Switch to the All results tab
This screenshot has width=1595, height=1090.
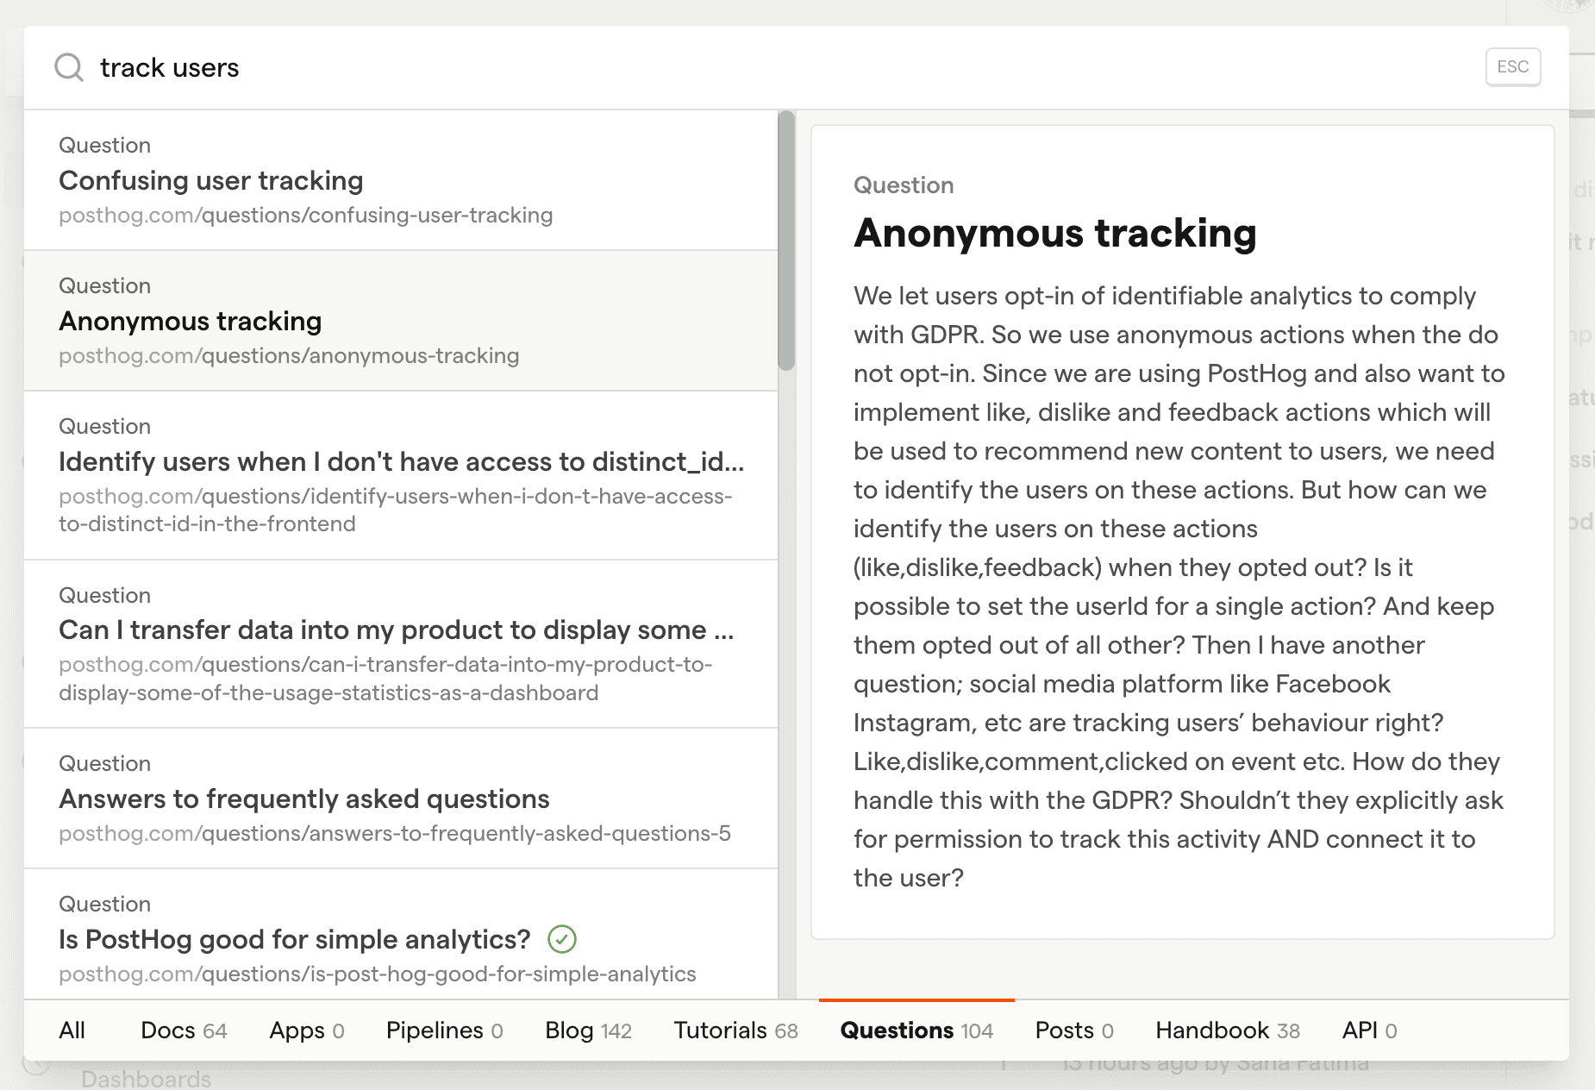[x=72, y=1030]
